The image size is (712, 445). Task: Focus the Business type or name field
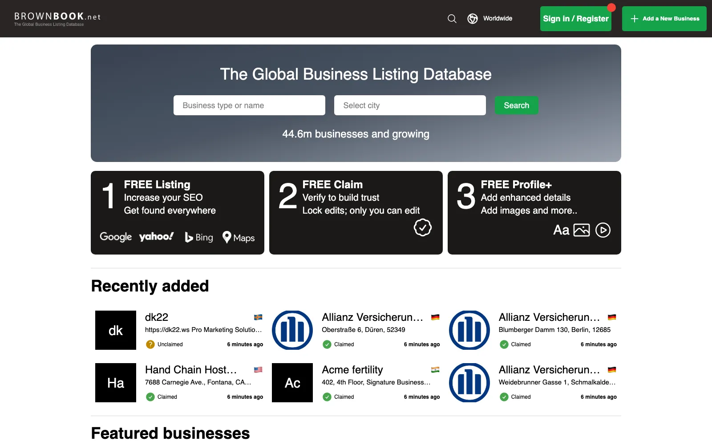tap(249, 105)
